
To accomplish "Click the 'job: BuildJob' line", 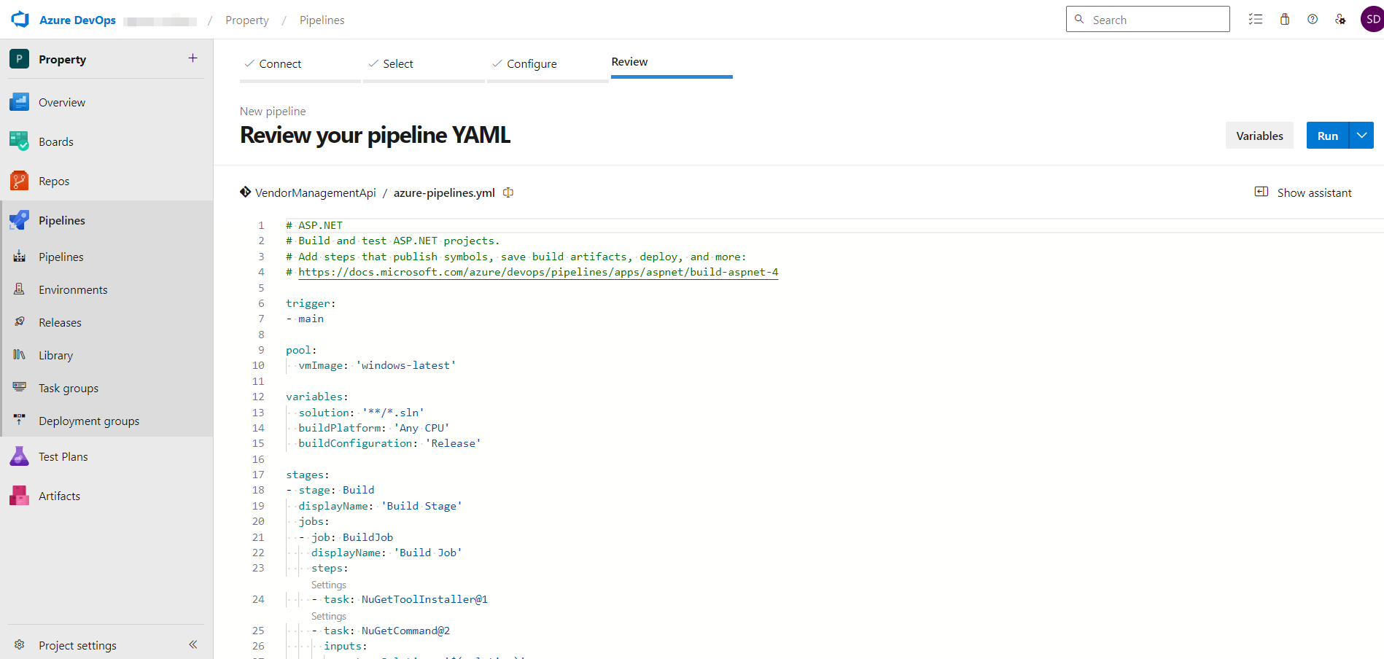I will 346,537.
